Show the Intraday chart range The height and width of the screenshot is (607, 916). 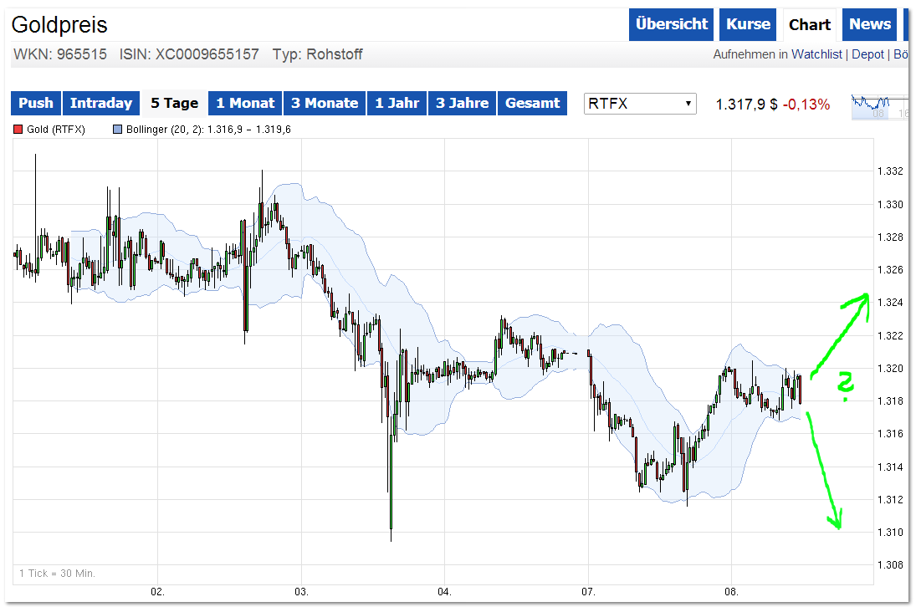pyautogui.click(x=101, y=103)
